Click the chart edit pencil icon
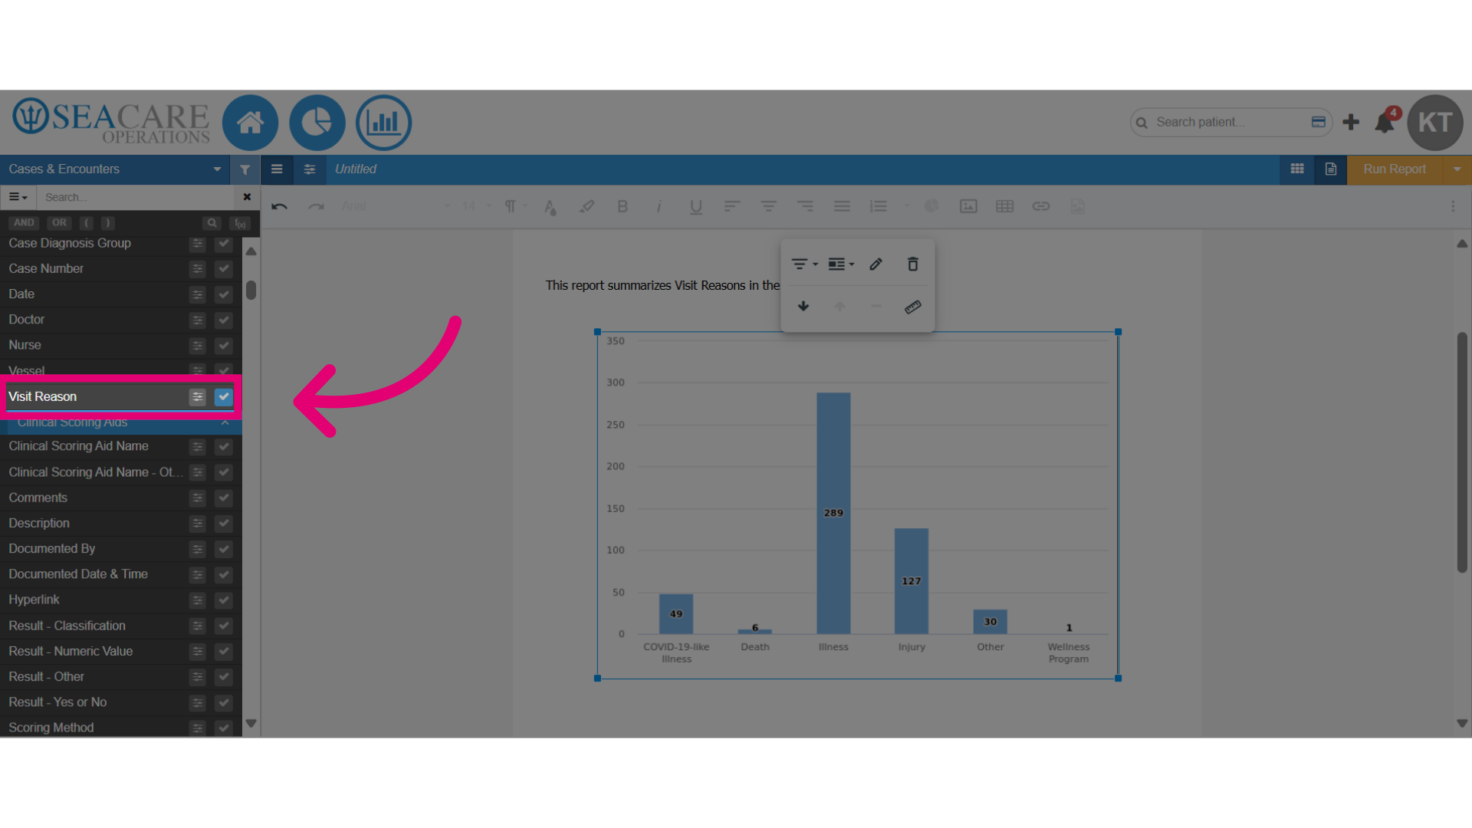The width and height of the screenshot is (1472, 828). coord(876,264)
